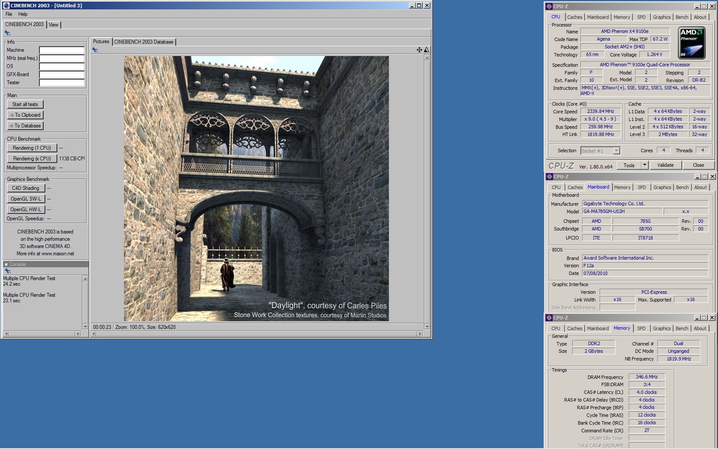This screenshot has width=718, height=449.
Task: Click the Close button in CPU-Z
Action: pos(698,165)
